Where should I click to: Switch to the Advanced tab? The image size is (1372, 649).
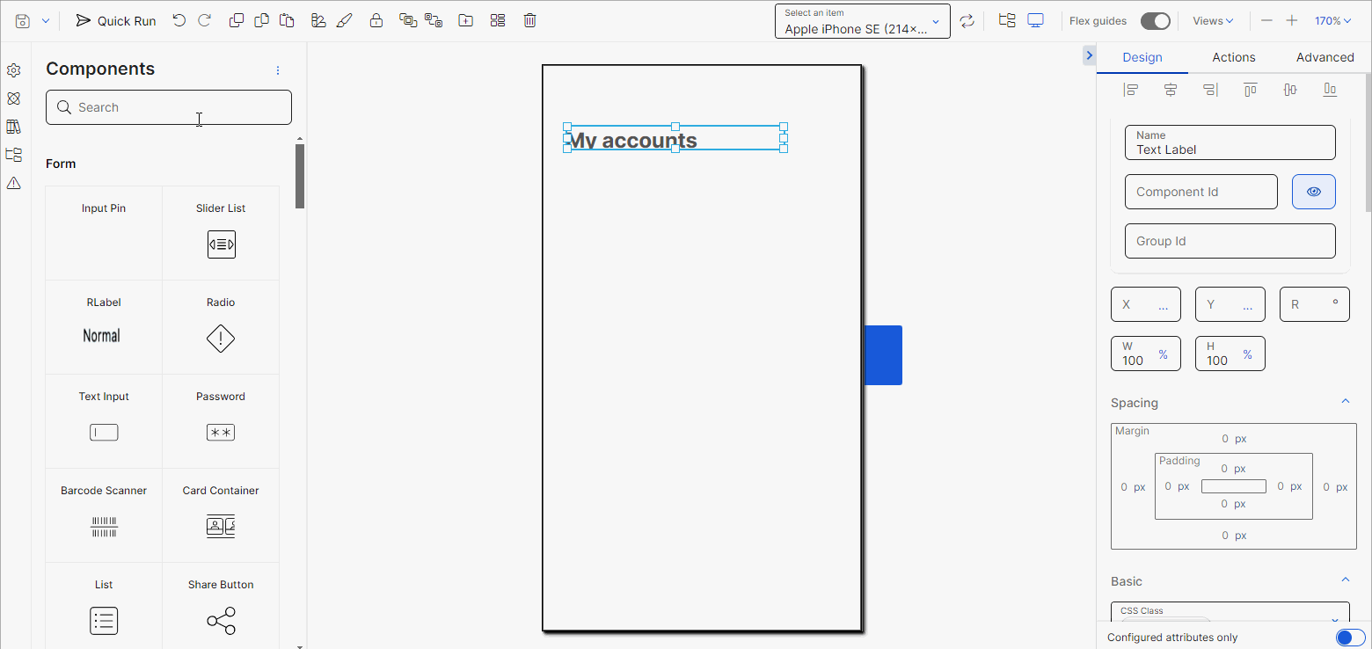pyautogui.click(x=1325, y=56)
